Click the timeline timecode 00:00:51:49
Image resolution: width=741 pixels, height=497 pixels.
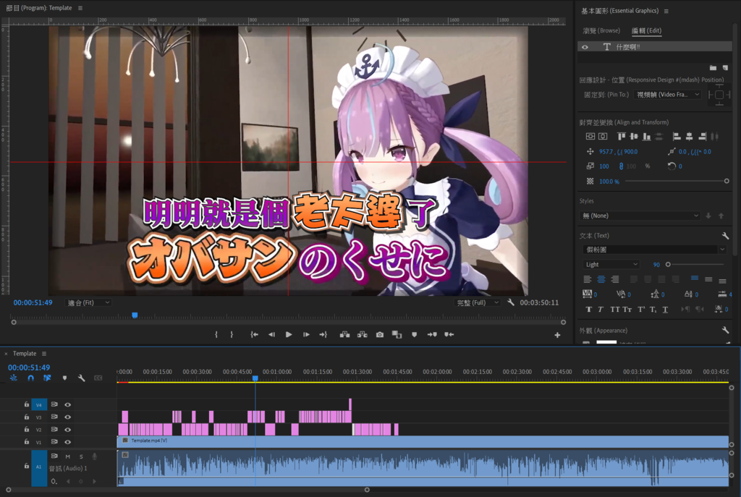[29, 368]
